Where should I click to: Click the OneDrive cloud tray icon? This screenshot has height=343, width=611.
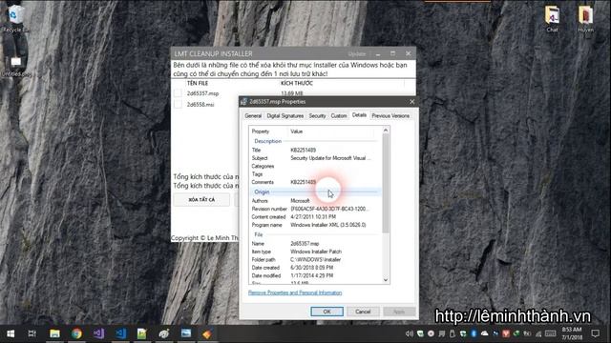(484, 333)
